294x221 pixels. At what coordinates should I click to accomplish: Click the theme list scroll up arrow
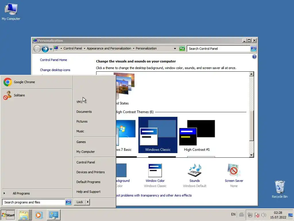coord(252,74)
